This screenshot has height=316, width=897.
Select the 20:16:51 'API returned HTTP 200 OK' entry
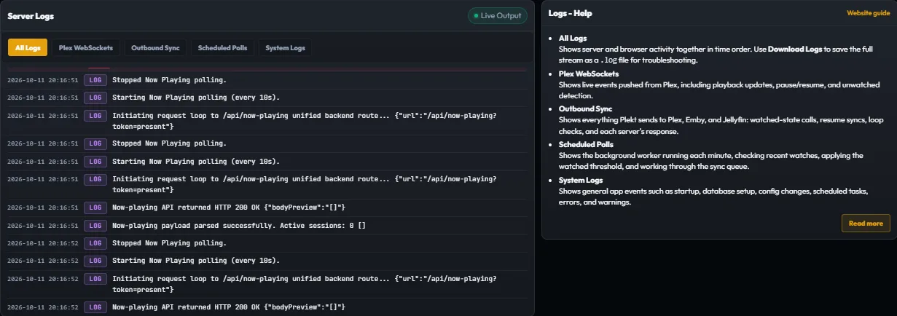[267, 208]
